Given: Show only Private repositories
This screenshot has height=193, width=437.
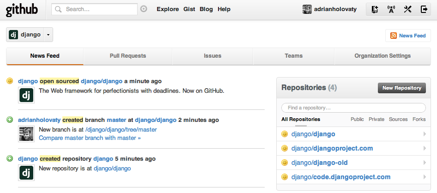Looking at the screenshot, I should 376,119.
